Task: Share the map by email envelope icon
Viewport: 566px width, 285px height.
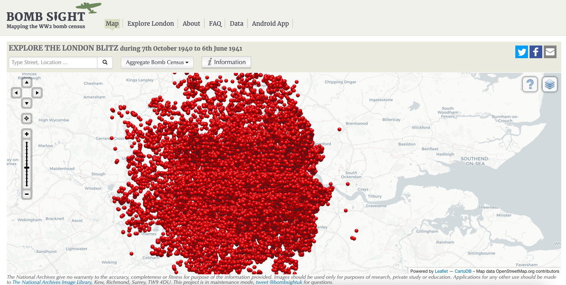Action: pos(550,52)
